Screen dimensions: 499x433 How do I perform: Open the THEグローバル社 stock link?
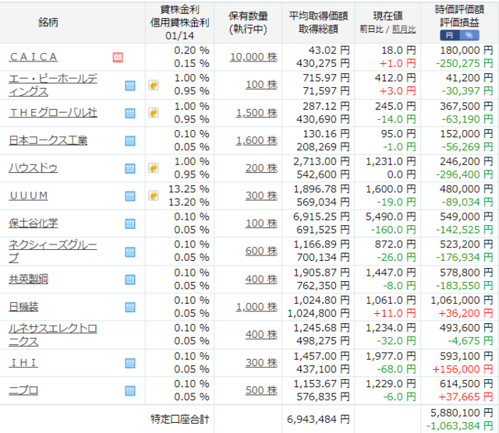coord(53,113)
